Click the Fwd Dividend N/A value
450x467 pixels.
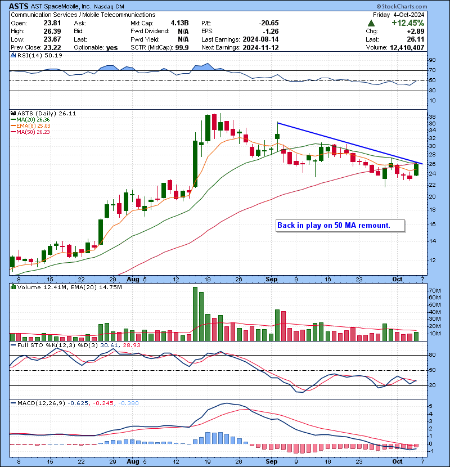[x=183, y=32]
